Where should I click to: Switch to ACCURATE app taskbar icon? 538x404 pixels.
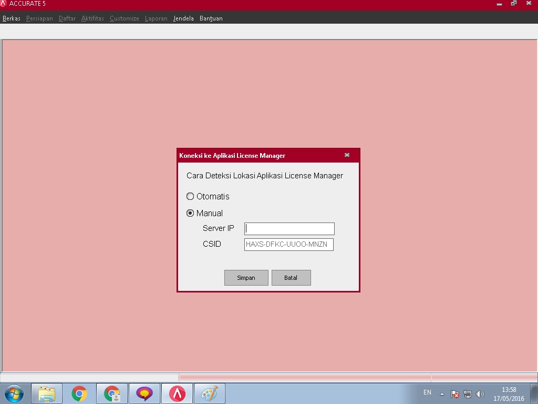click(x=177, y=393)
